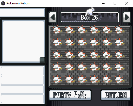The image size is (133, 106).
Task: Minimize the Pokemon Reborn window
Action: click(x=103, y=3)
